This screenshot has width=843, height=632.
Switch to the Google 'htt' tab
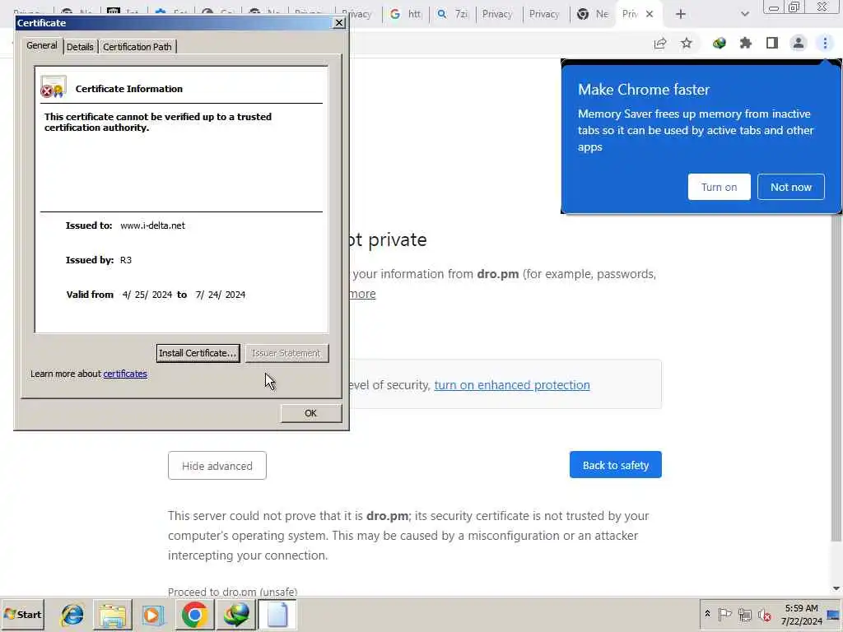coord(406,14)
